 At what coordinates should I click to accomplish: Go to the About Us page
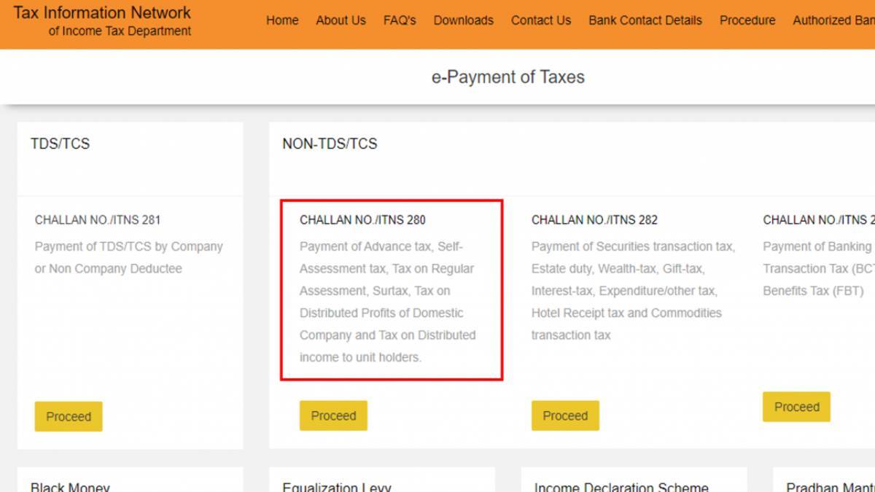tap(341, 20)
